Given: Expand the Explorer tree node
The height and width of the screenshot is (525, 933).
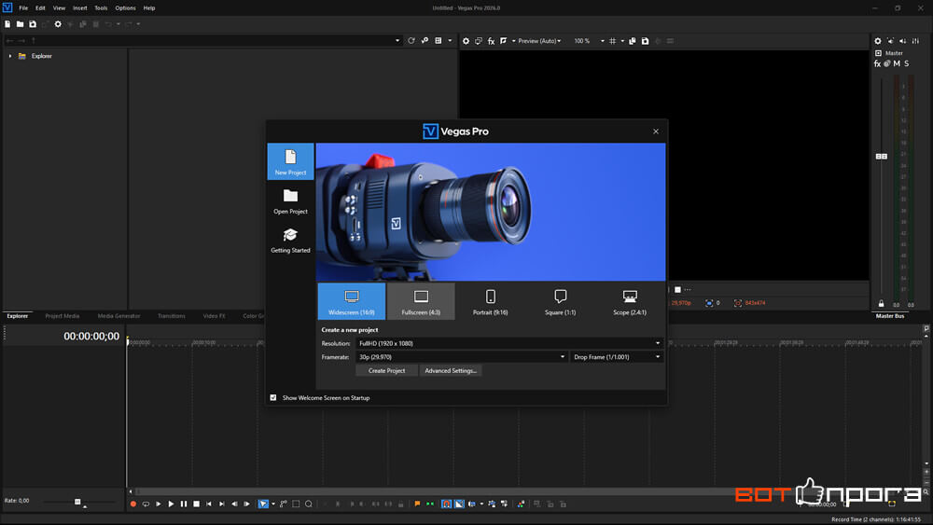Looking at the screenshot, I should 9,56.
